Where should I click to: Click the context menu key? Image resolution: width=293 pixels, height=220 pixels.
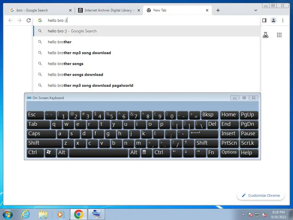pyautogui.click(x=146, y=153)
